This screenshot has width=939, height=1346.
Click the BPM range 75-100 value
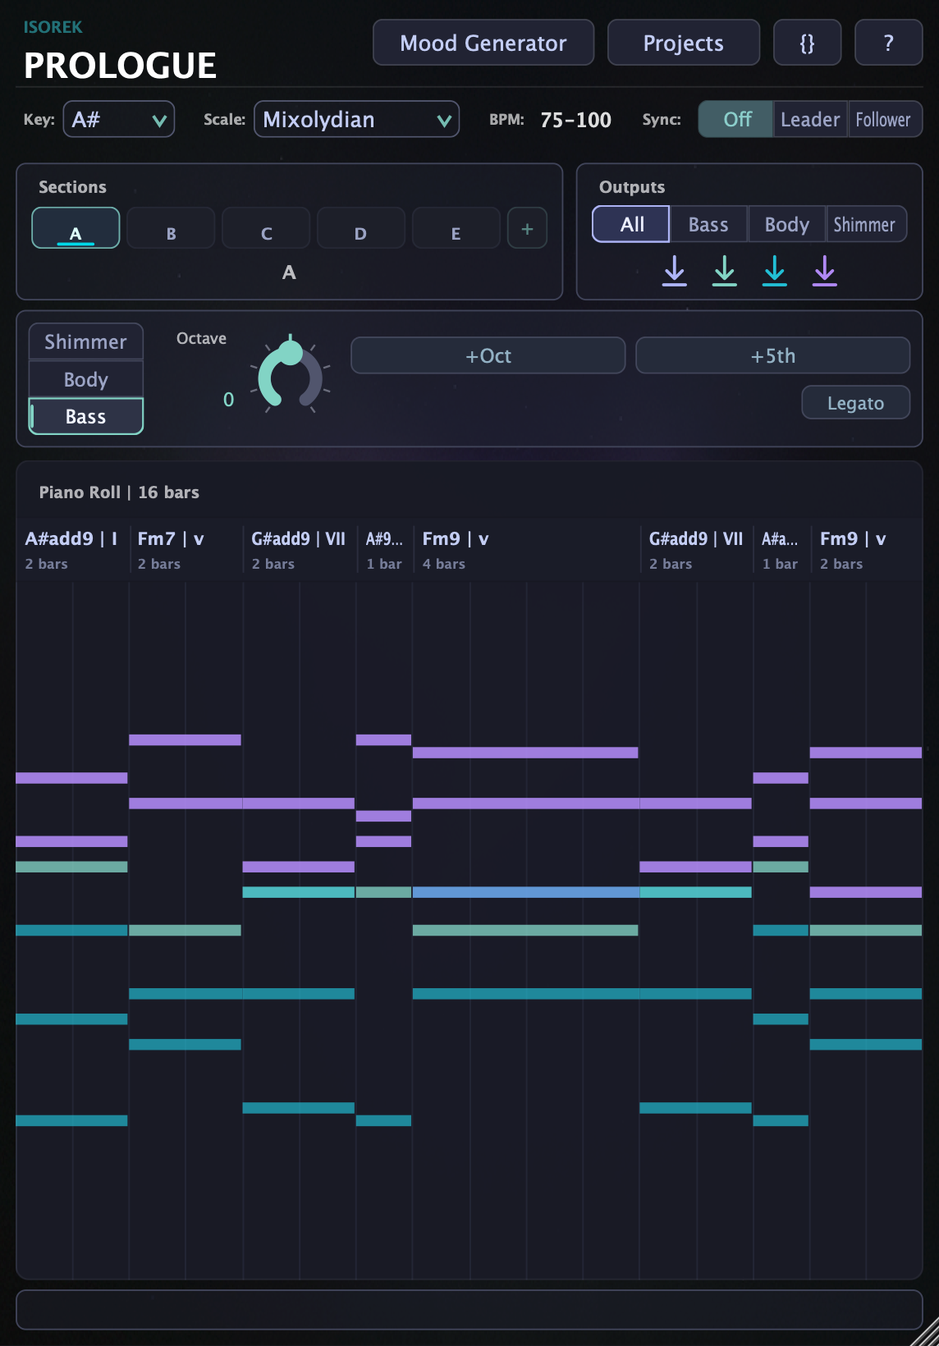point(575,120)
